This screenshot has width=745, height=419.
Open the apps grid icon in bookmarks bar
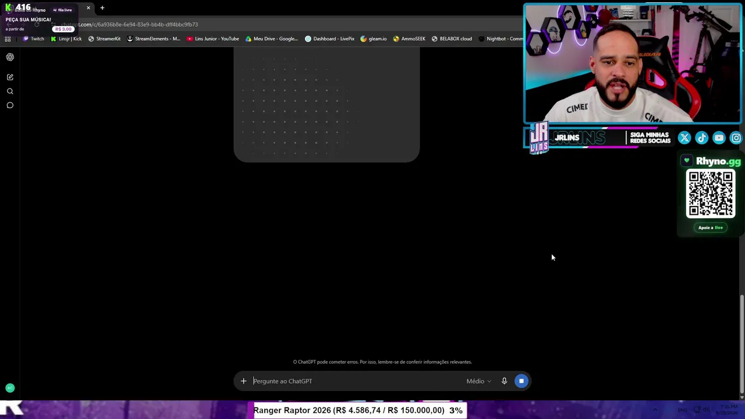8,39
